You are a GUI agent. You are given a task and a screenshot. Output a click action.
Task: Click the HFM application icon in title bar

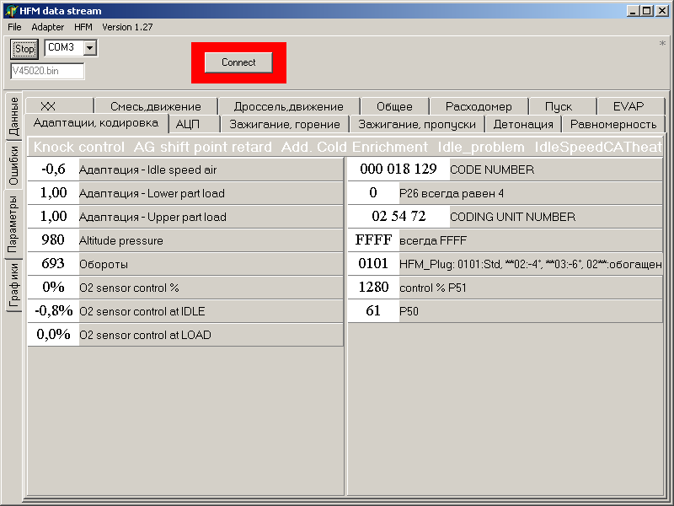click(x=11, y=11)
